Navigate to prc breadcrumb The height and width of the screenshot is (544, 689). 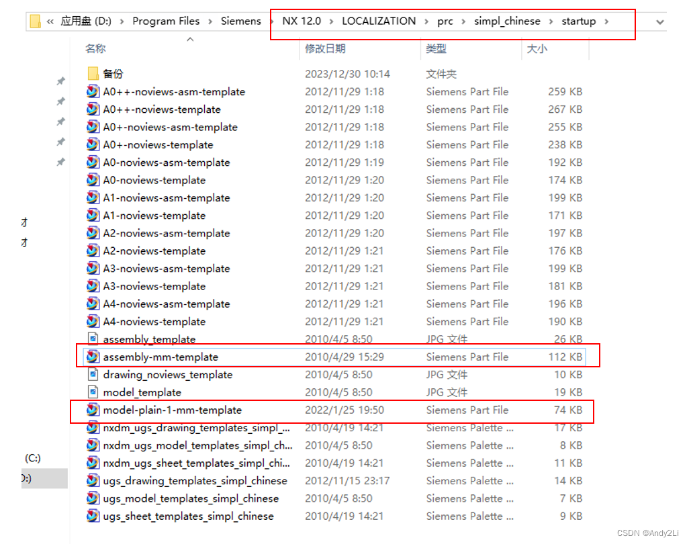[445, 21]
